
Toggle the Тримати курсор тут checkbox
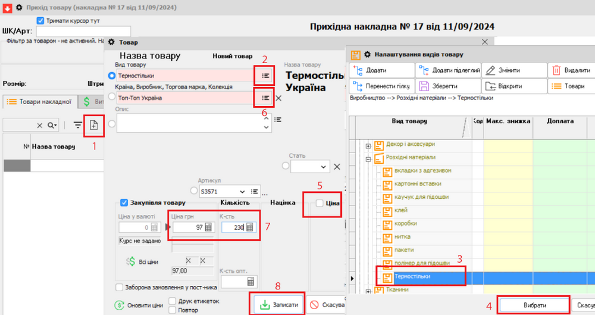click(x=41, y=21)
